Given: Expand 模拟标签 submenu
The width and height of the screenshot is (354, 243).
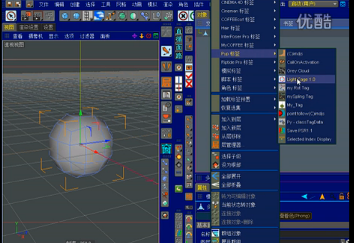Looking at the screenshot, I should tap(245, 71).
